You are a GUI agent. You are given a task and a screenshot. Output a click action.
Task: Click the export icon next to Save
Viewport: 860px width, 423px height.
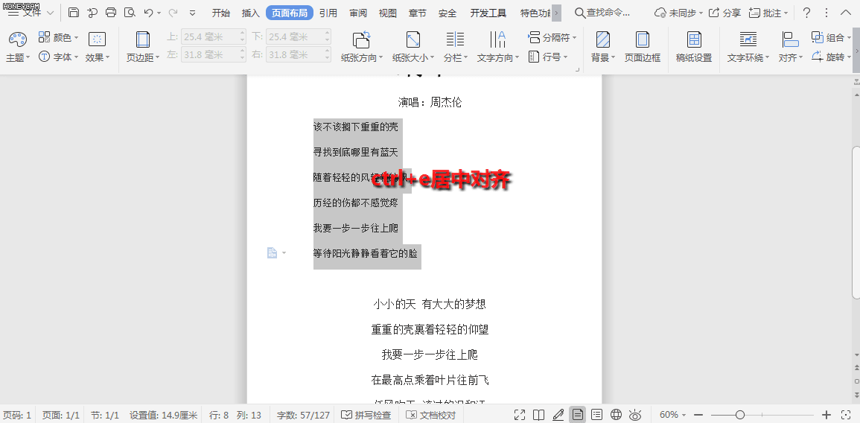pyautogui.click(x=92, y=13)
